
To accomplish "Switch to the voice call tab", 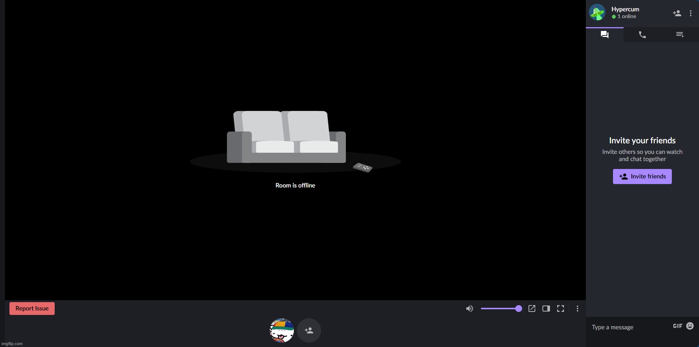I will [x=642, y=35].
